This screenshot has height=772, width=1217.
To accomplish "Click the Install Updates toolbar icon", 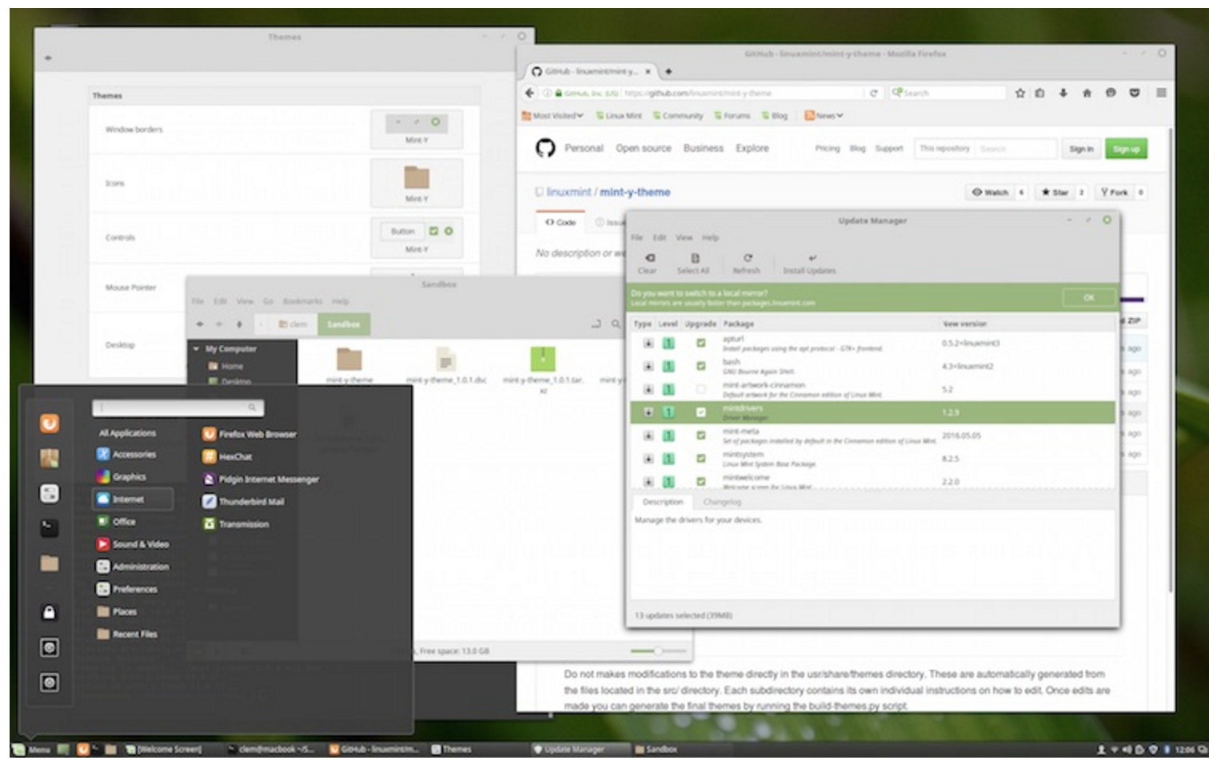I will (x=812, y=258).
